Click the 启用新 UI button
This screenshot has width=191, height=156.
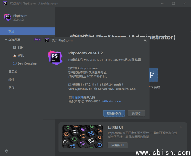118,145
